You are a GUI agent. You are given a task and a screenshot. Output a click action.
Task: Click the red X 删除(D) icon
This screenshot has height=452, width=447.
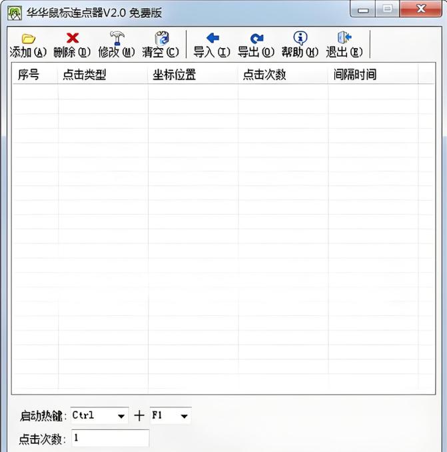click(73, 38)
